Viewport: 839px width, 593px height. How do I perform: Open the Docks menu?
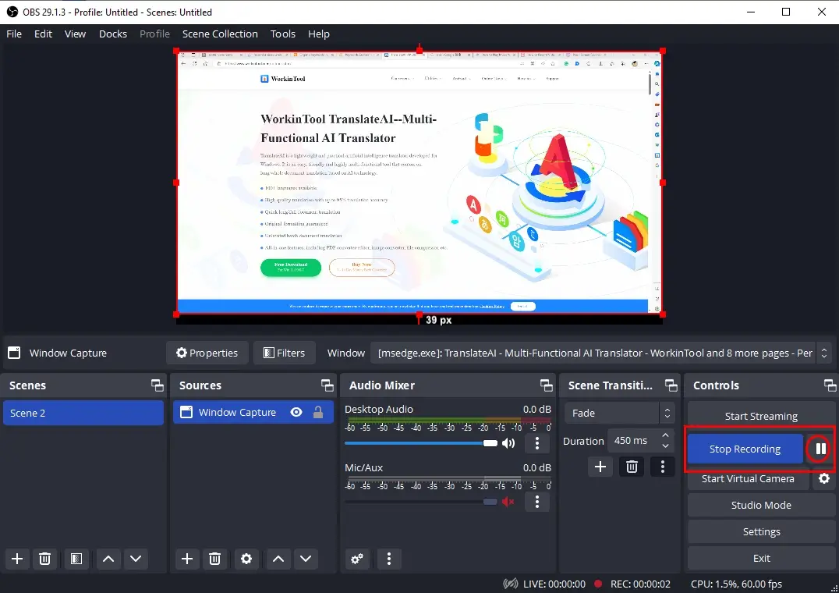tap(113, 34)
